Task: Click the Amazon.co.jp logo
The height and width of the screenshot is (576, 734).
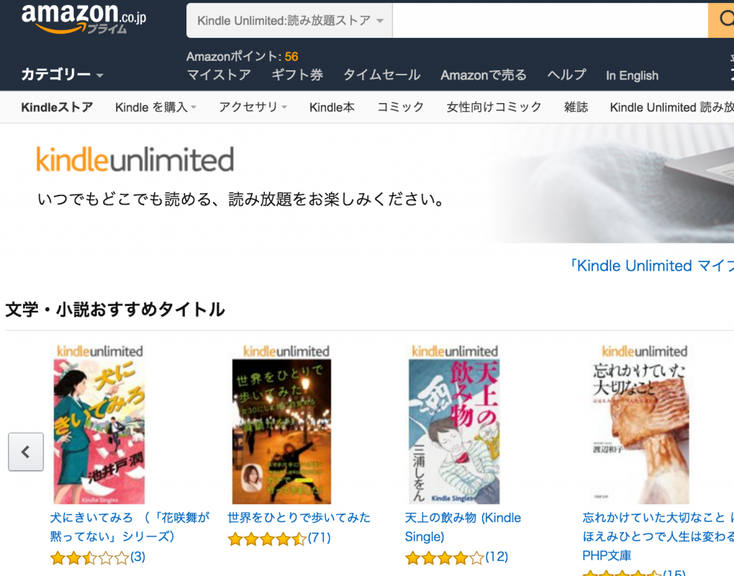Action: [84, 19]
